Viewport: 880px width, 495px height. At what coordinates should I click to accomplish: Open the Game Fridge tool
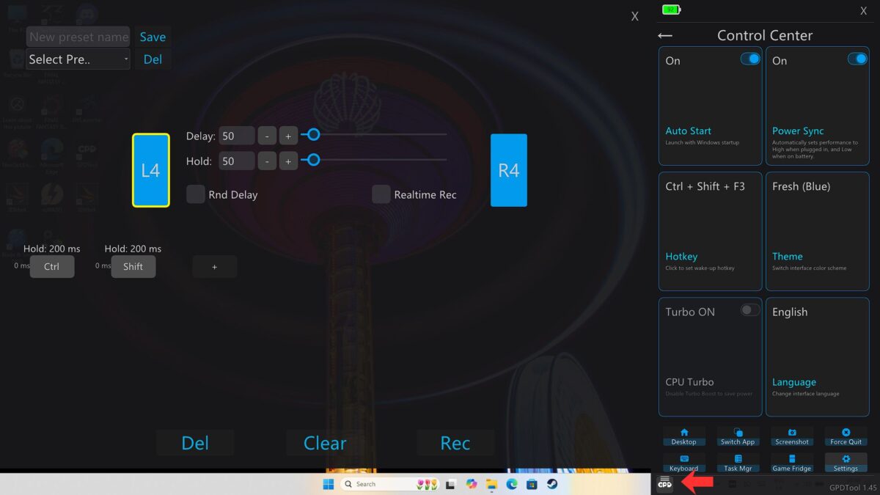pyautogui.click(x=792, y=461)
